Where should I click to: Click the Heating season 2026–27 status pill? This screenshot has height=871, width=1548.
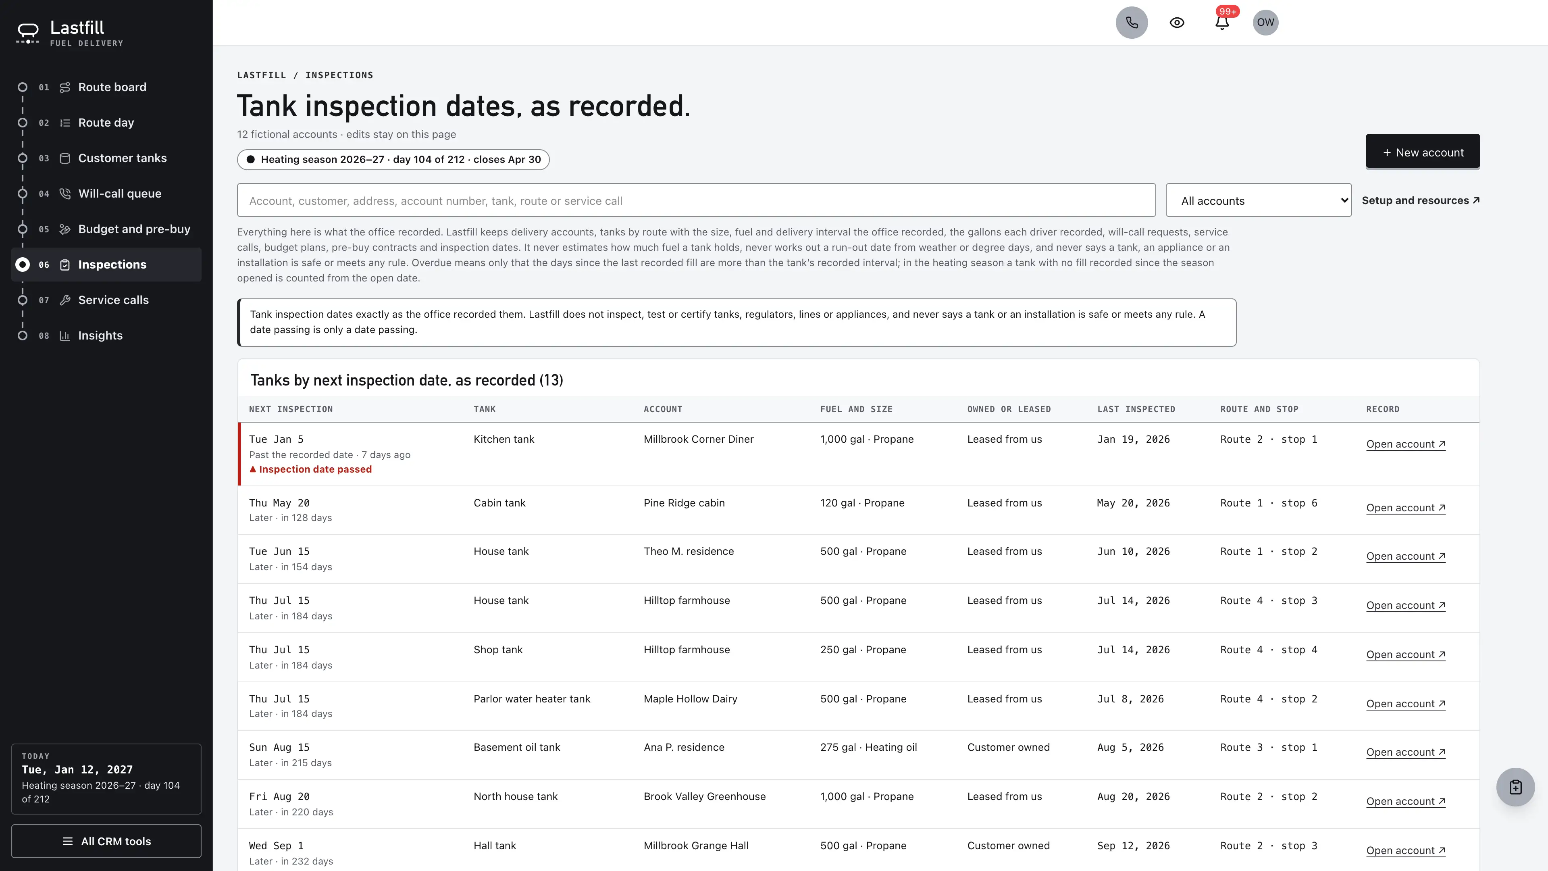(x=393, y=159)
